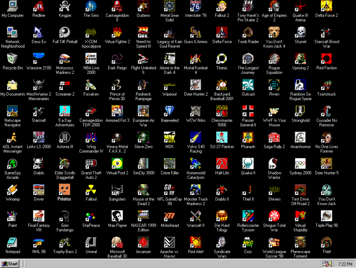The image size is (356, 268).
Task: Click The Sims shortcut icon
Action: click(x=91, y=6)
